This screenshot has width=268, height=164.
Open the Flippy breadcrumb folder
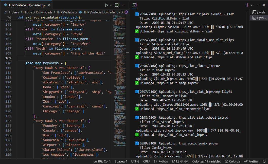pos(28,12)
